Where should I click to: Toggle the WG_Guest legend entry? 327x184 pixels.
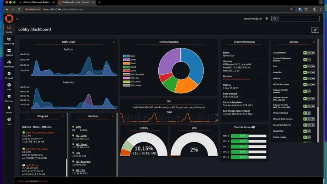coord(132,85)
